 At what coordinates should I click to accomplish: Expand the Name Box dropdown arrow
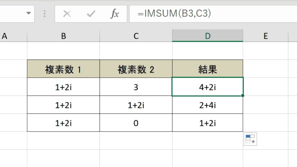click(28, 13)
